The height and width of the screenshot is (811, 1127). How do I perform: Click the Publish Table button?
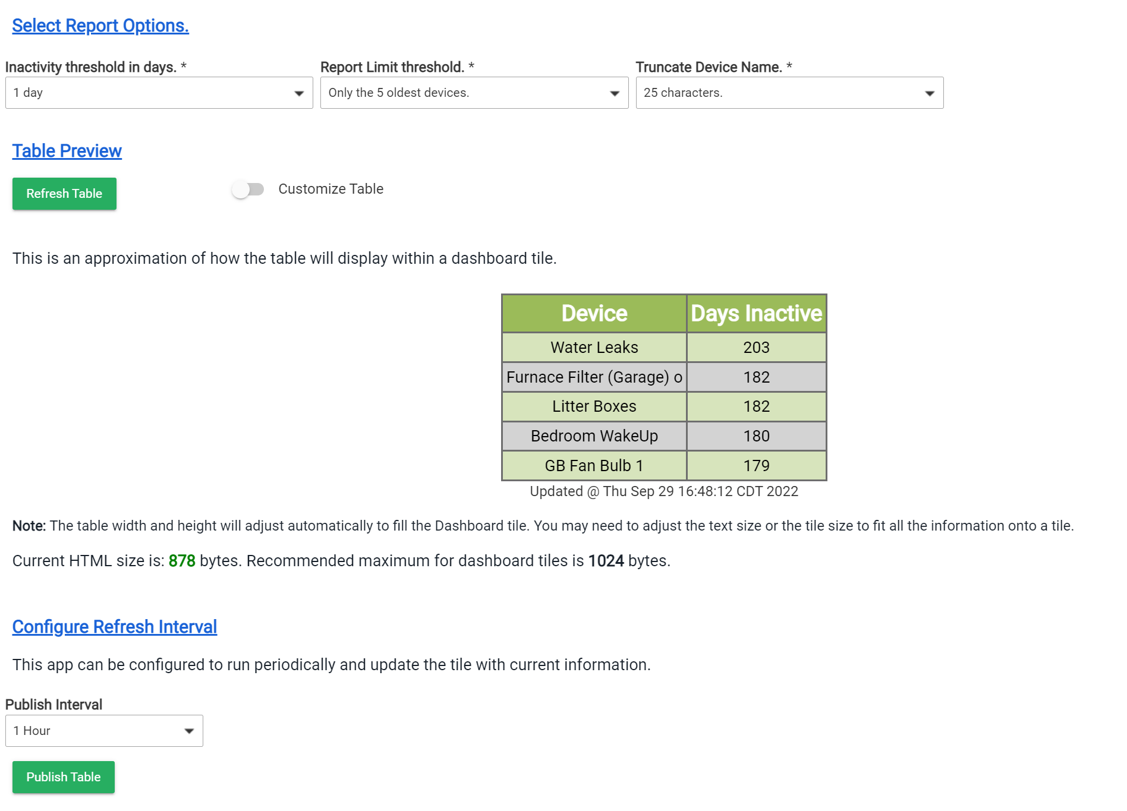tap(64, 777)
